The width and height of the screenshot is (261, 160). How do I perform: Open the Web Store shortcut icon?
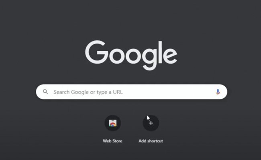point(112,123)
